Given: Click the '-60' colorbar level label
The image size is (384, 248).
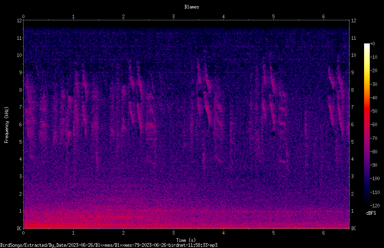Looking at the screenshot, I should (x=374, y=125).
